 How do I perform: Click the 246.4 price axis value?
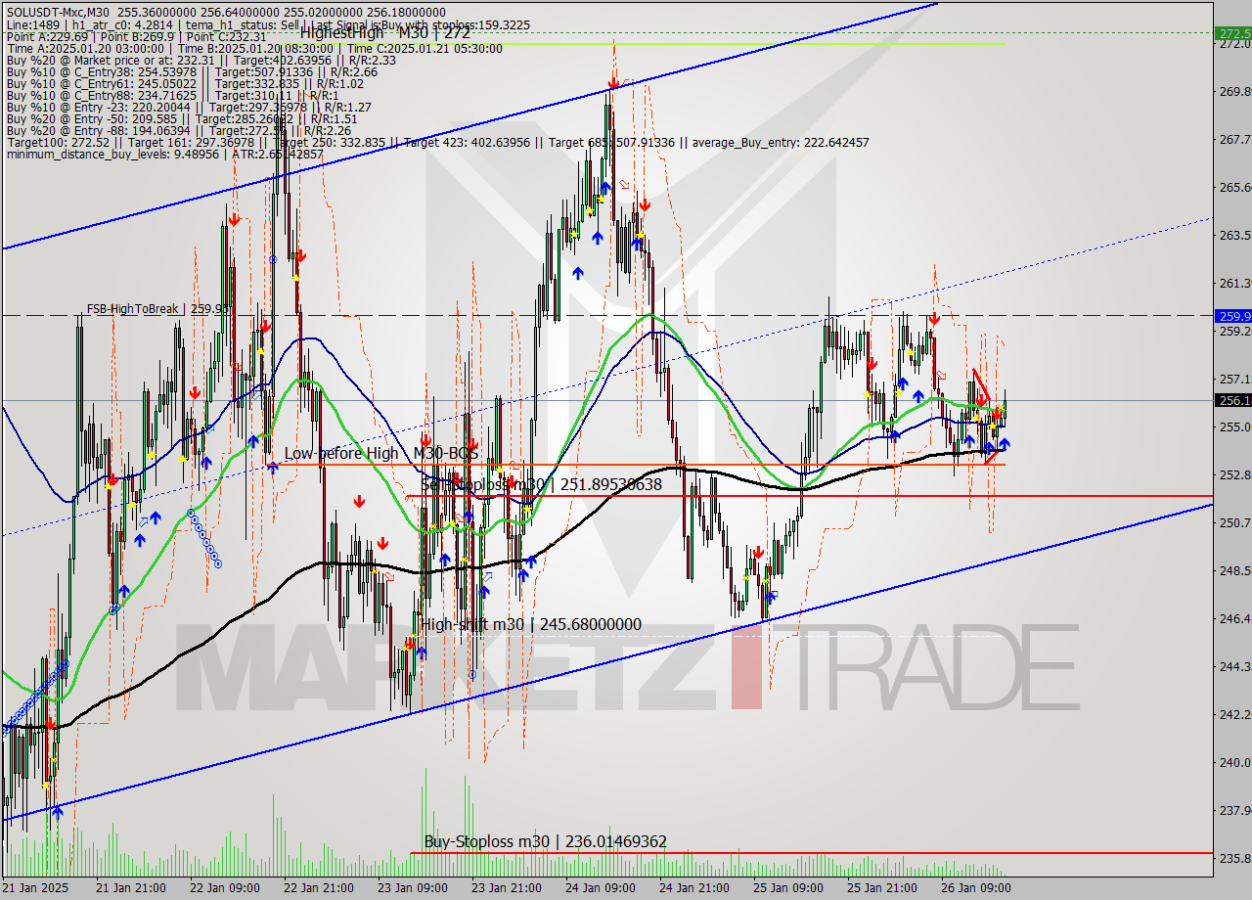[x=1233, y=619]
